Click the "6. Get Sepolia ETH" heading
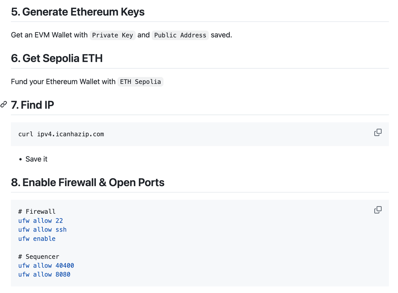The image size is (398, 293). (x=57, y=58)
